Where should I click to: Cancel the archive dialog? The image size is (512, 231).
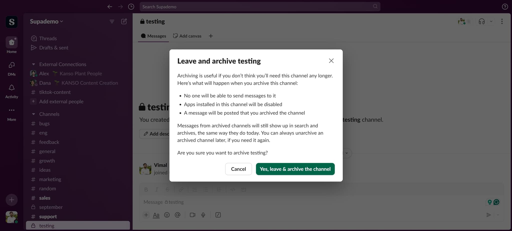point(238,169)
